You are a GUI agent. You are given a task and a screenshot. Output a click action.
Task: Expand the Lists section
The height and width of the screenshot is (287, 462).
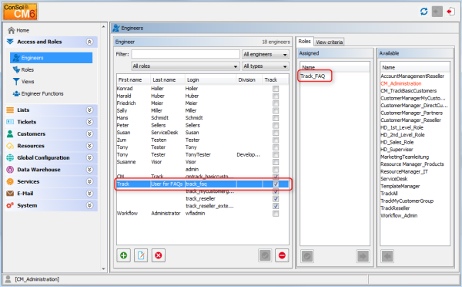[89, 110]
